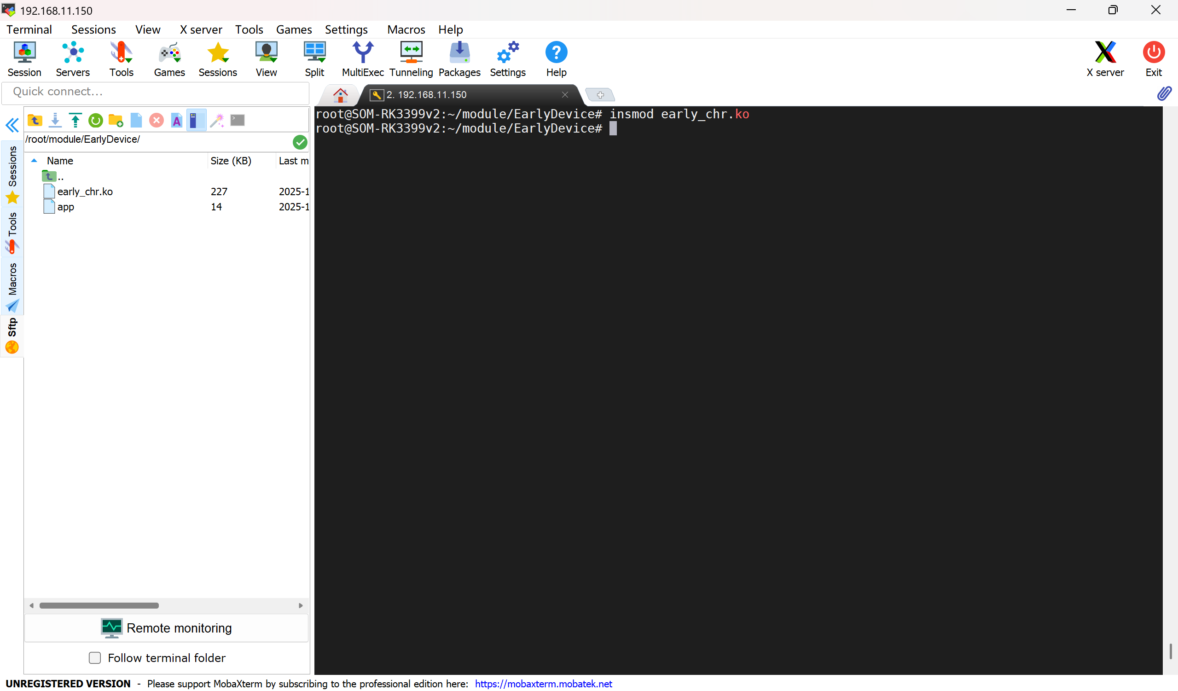Open the mobaxterm.mobatek.net link

[x=543, y=684]
